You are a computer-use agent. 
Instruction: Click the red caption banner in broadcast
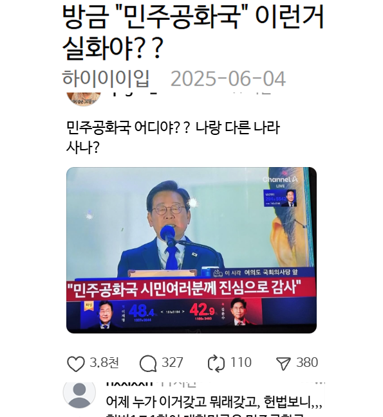click(191, 288)
